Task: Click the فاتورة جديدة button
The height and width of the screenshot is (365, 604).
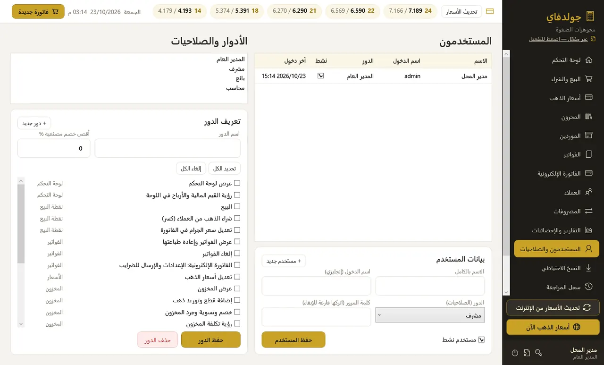Action: pyautogui.click(x=38, y=11)
